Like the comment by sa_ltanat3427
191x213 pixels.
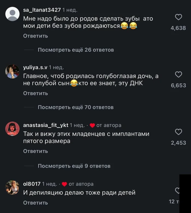(178, 17)
